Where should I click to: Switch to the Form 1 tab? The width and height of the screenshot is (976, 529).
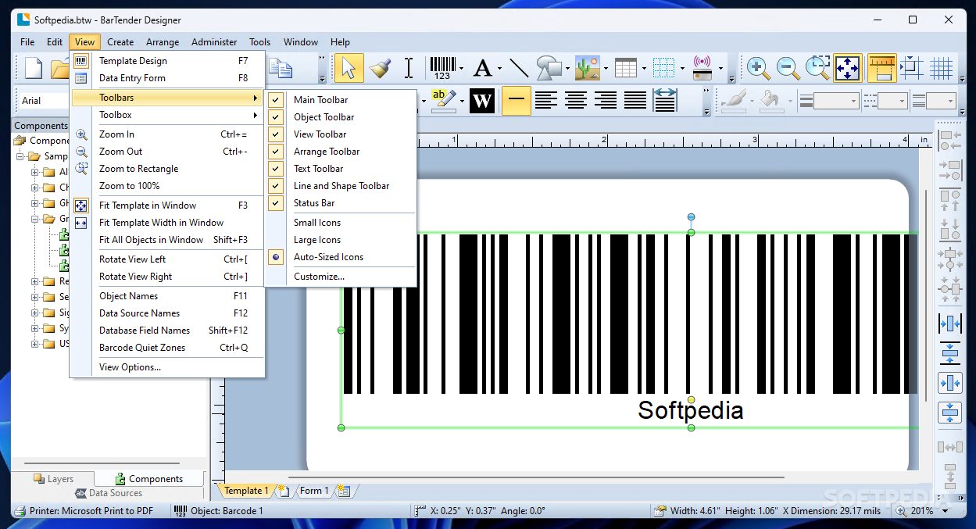point(314,491)
